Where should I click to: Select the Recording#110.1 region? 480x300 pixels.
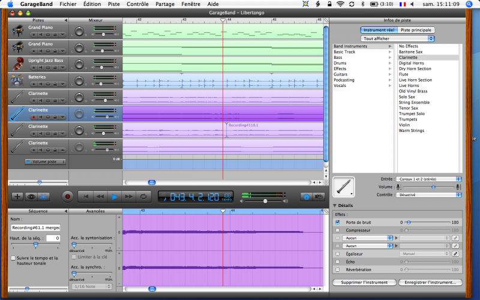pyautogui.click(x=274, y=130)
